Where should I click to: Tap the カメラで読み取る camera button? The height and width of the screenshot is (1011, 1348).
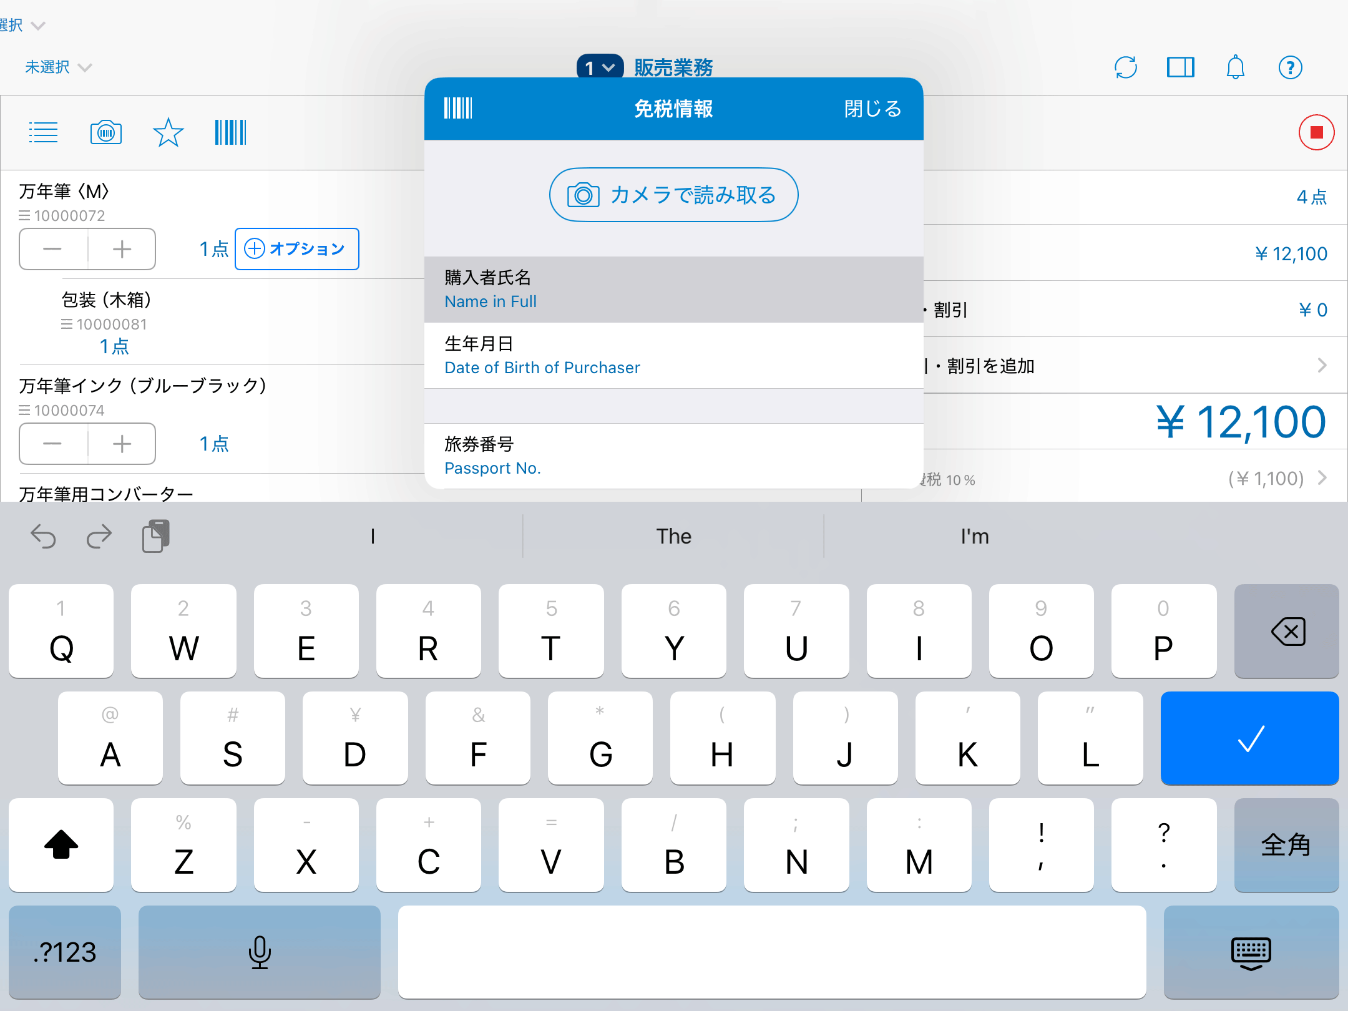[x=673, y=195]
